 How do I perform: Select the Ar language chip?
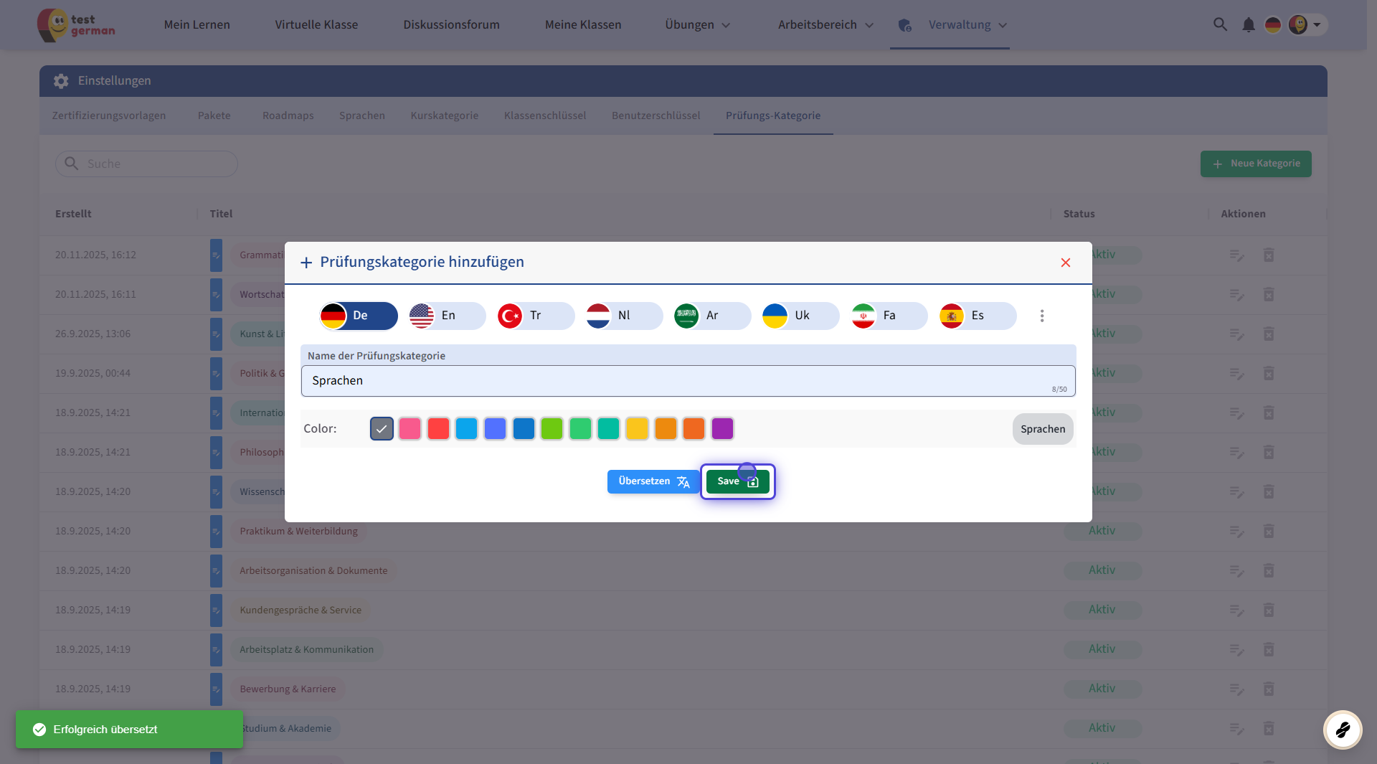pyautogui.click(x=711, y=316)
